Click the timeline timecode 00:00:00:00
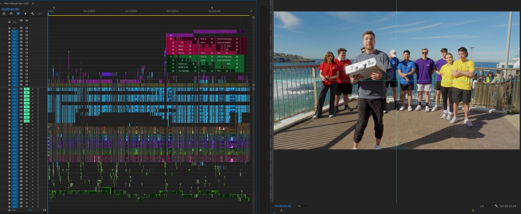 (10, 9)
